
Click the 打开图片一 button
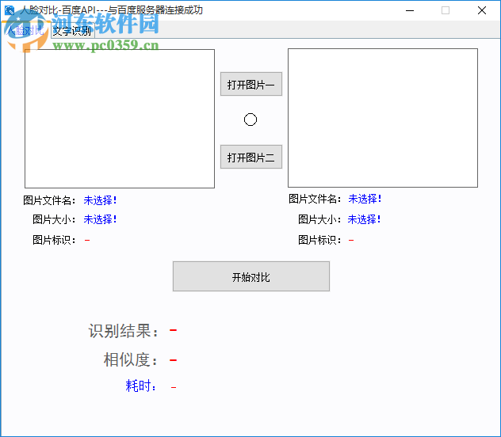251,84
